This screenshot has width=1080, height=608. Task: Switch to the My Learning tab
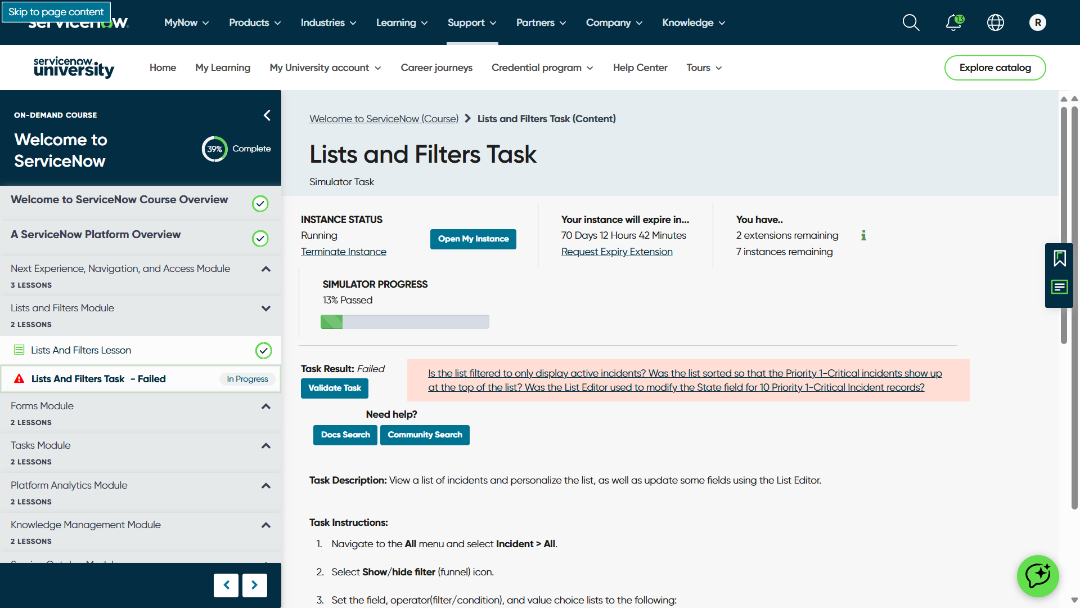click(x=223, y=68)
